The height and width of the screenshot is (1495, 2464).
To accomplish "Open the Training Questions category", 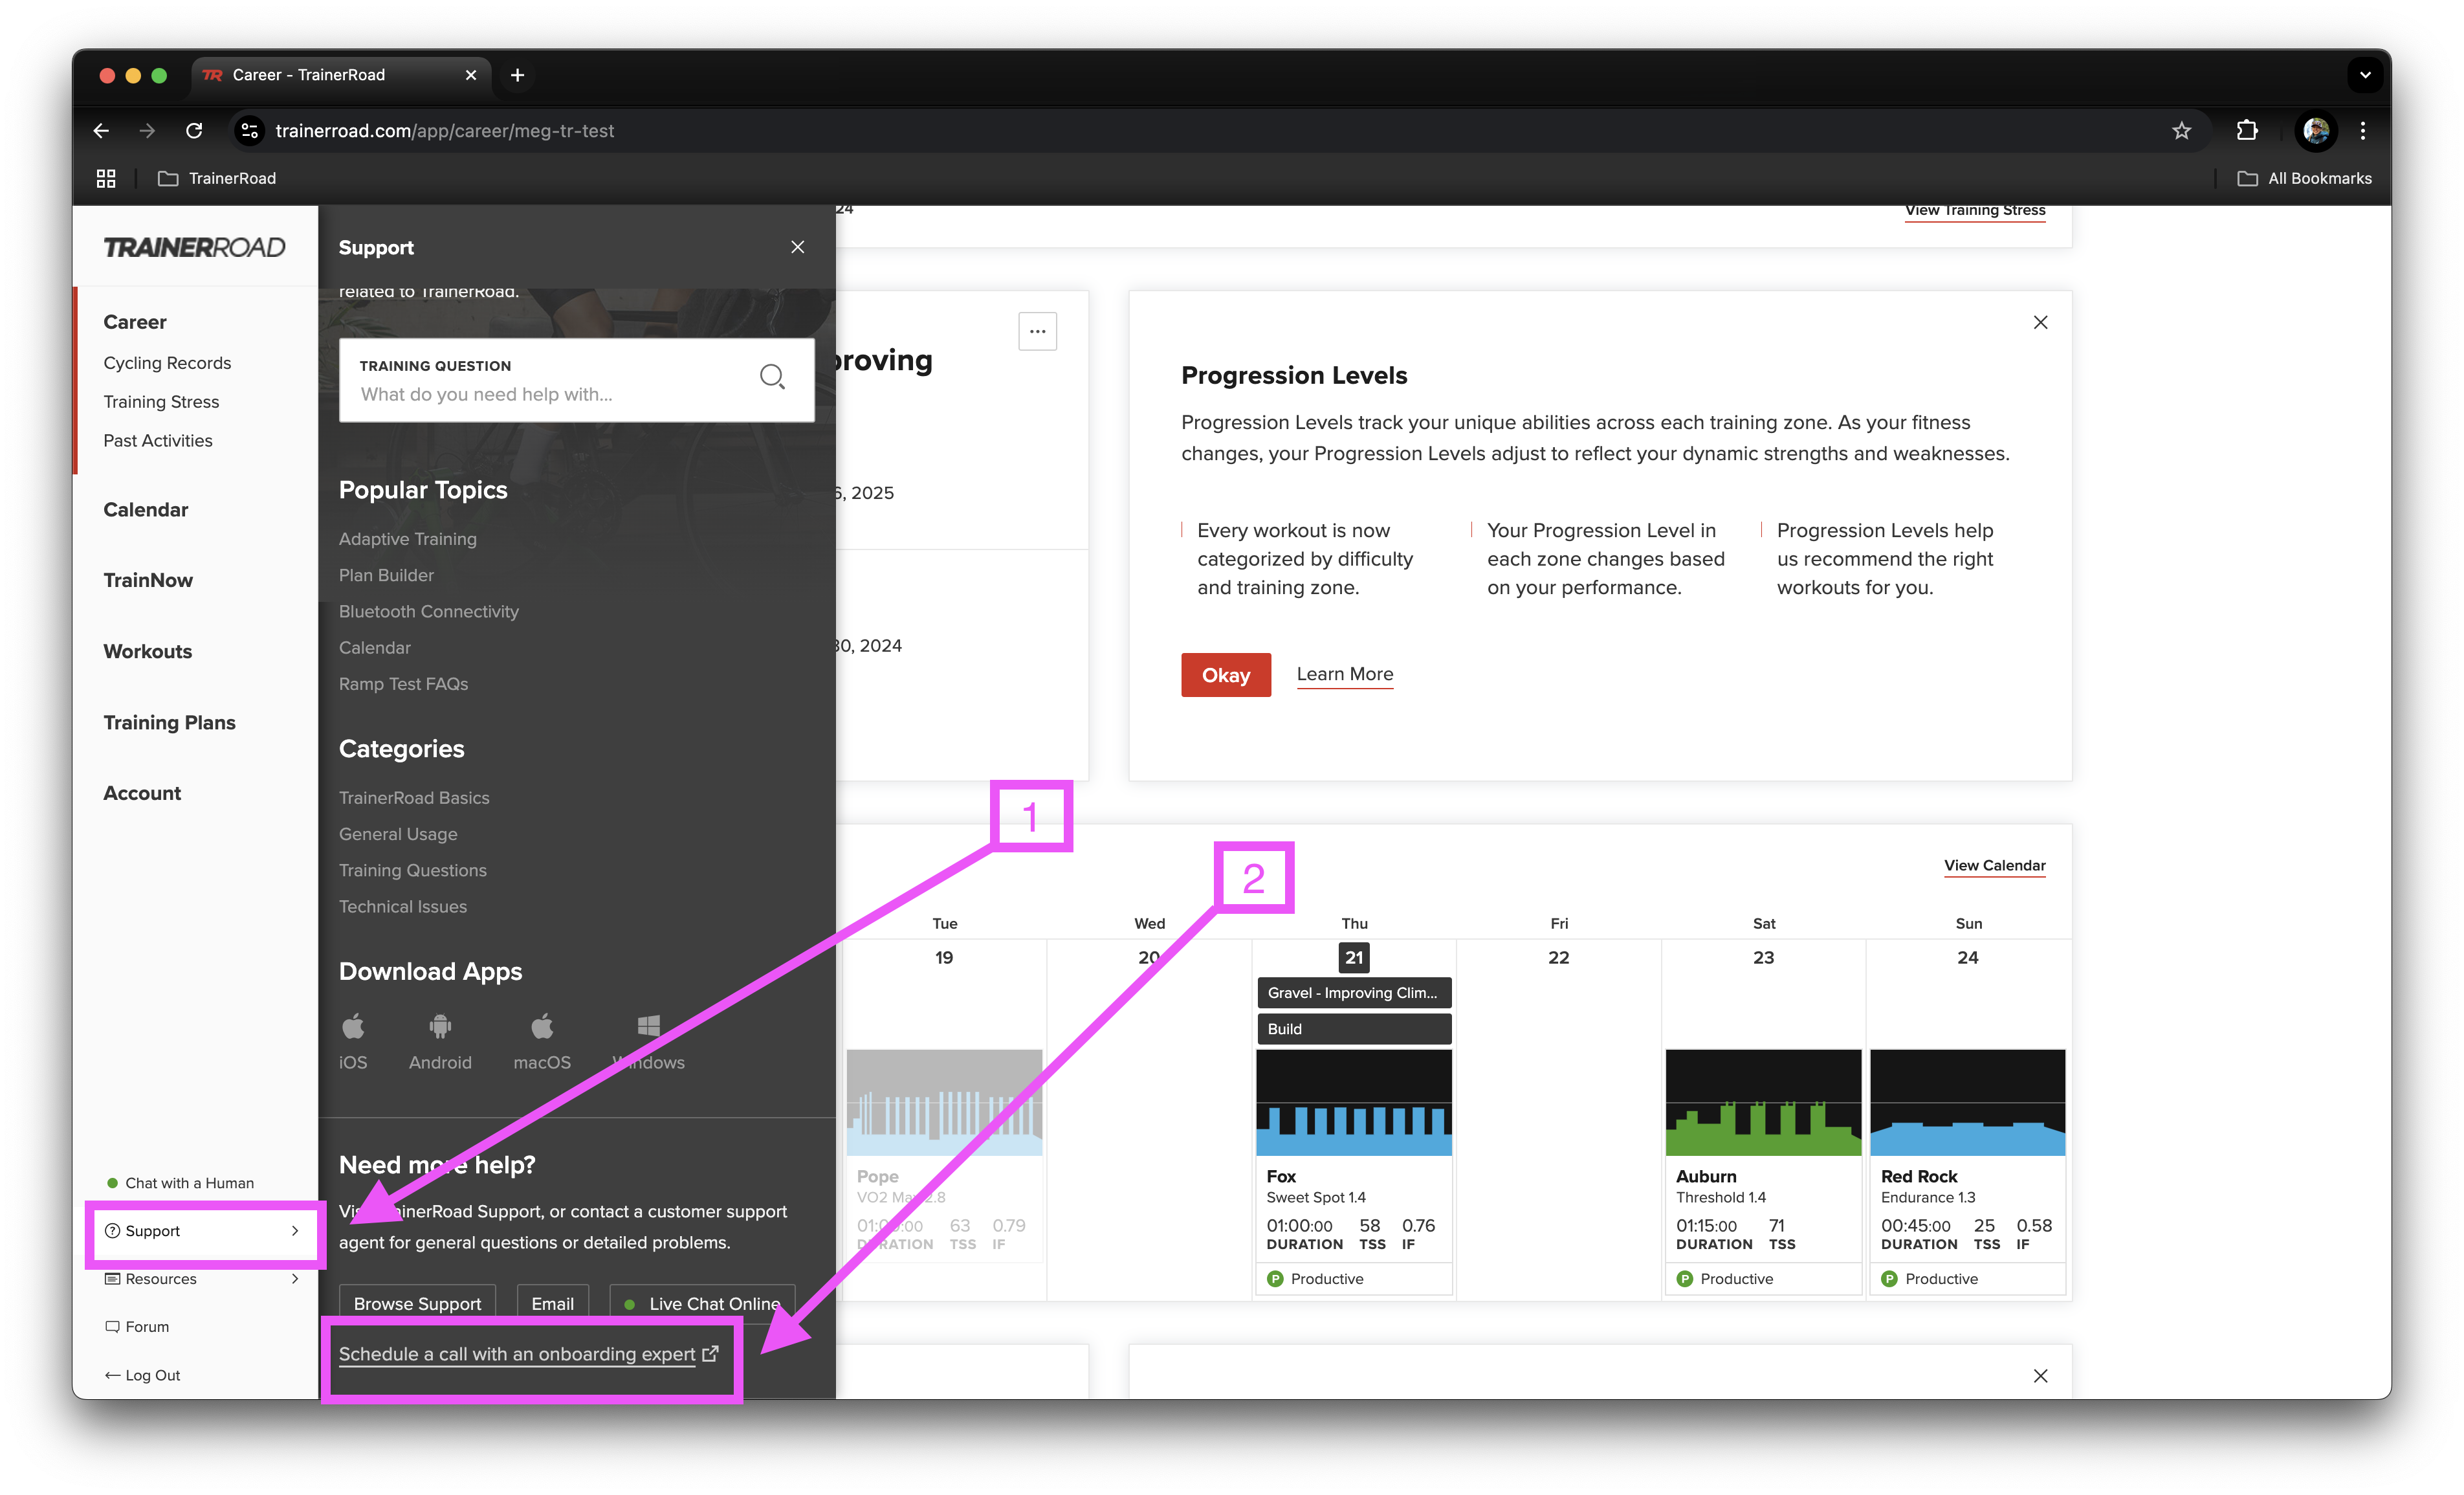I will [x=413, y=870].
